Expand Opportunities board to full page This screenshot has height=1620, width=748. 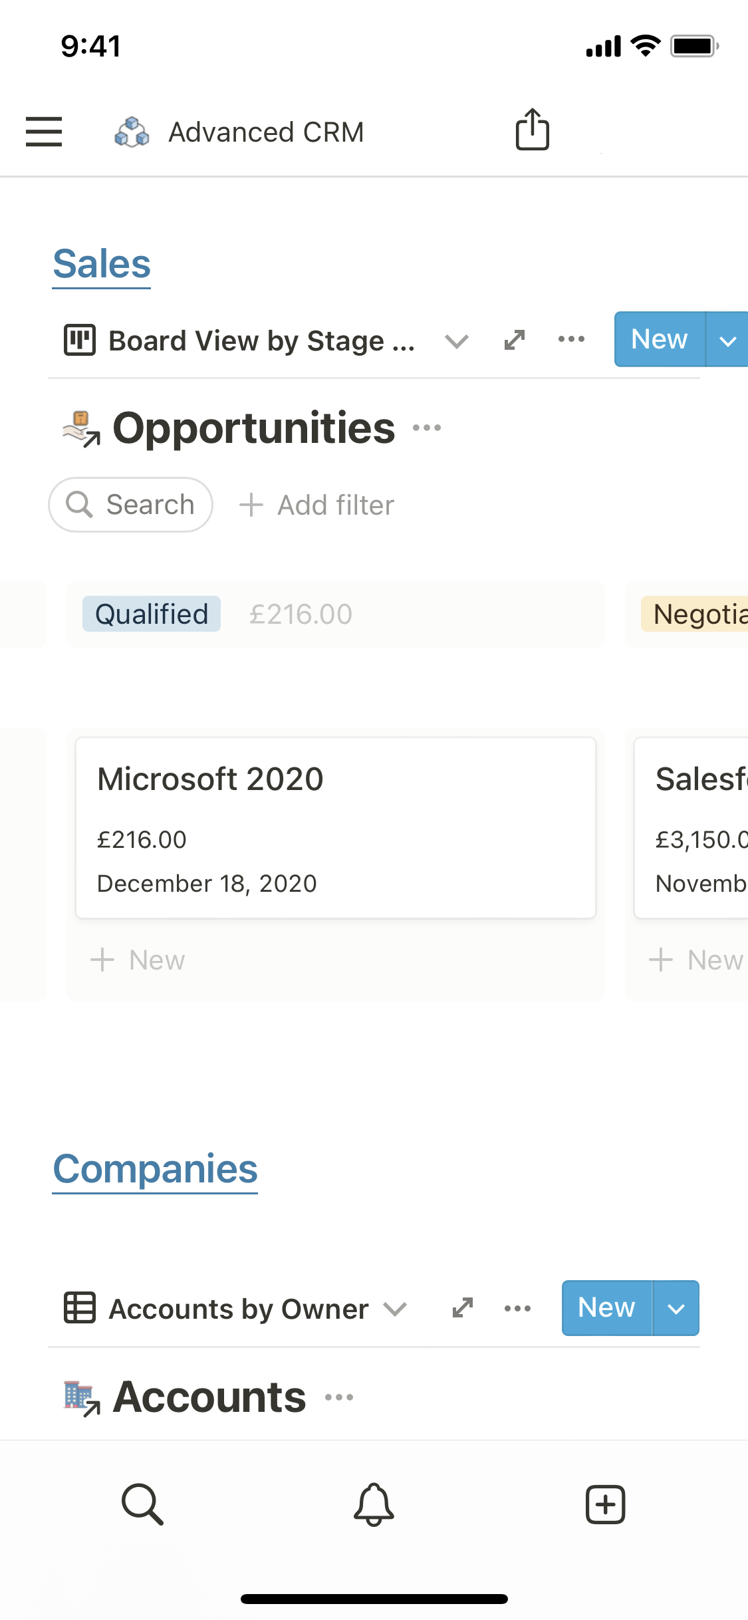(515, 340)
